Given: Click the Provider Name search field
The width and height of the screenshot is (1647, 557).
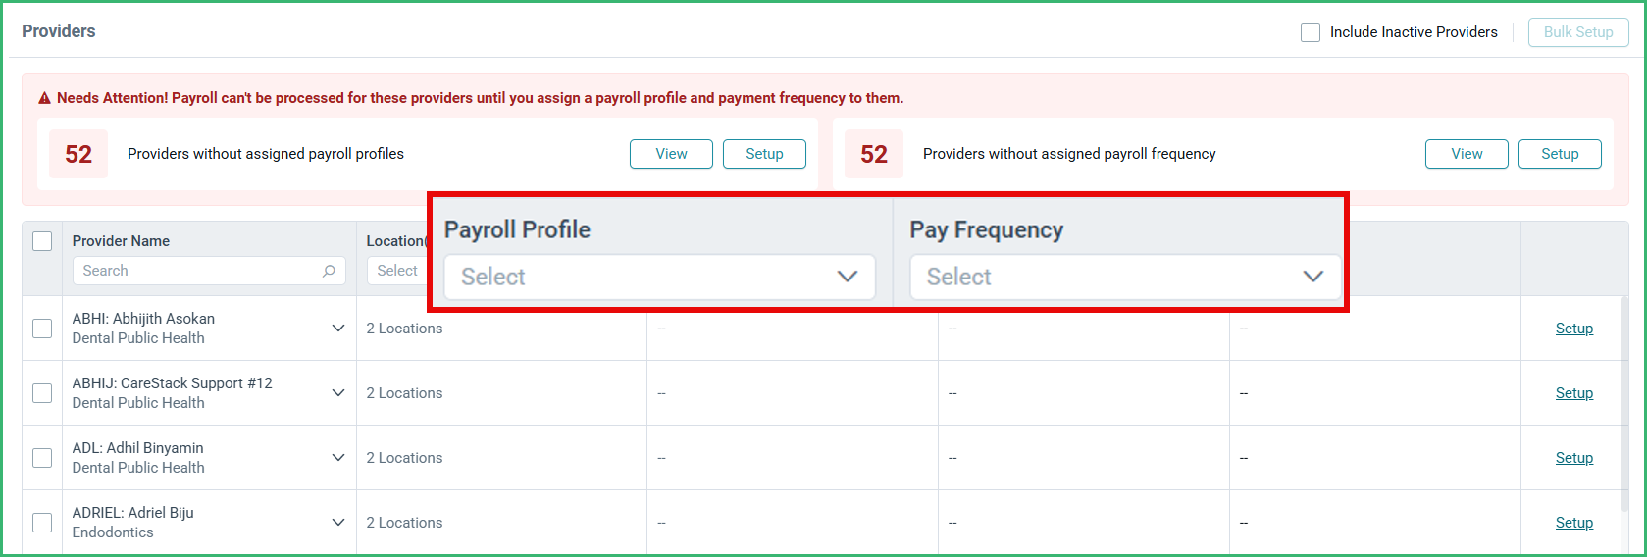Looking at the screenshot, I should coord(209,271).
